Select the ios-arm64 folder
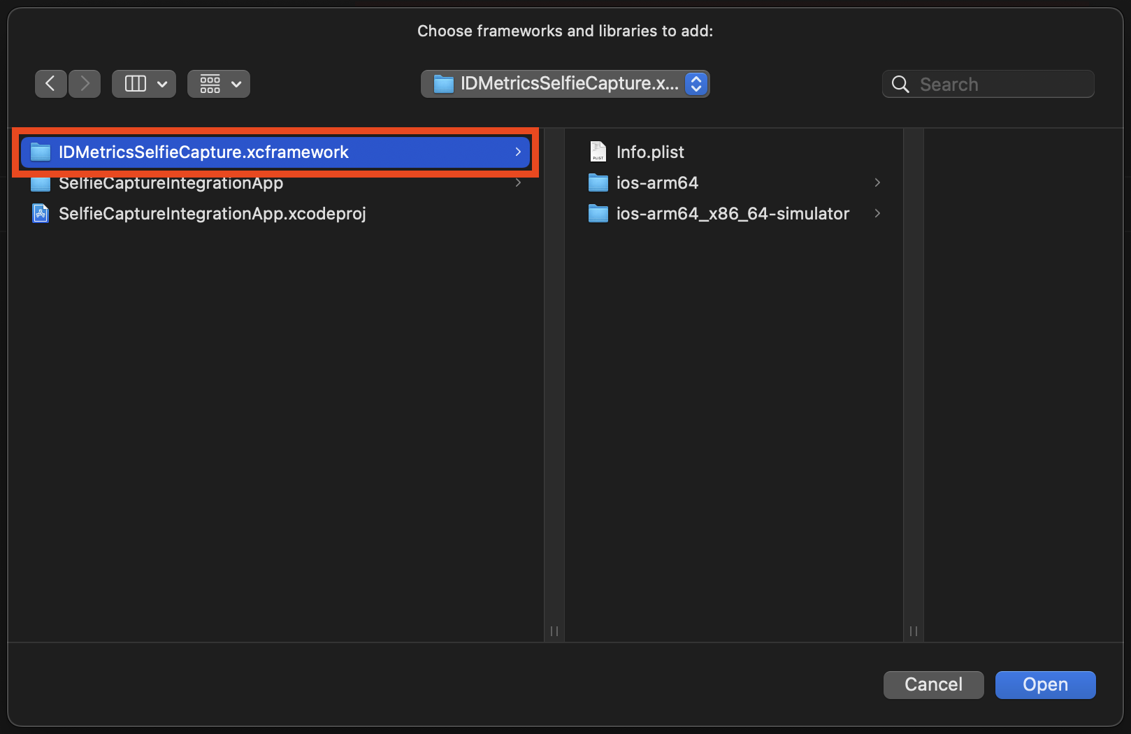 click(x=734, y=182)
